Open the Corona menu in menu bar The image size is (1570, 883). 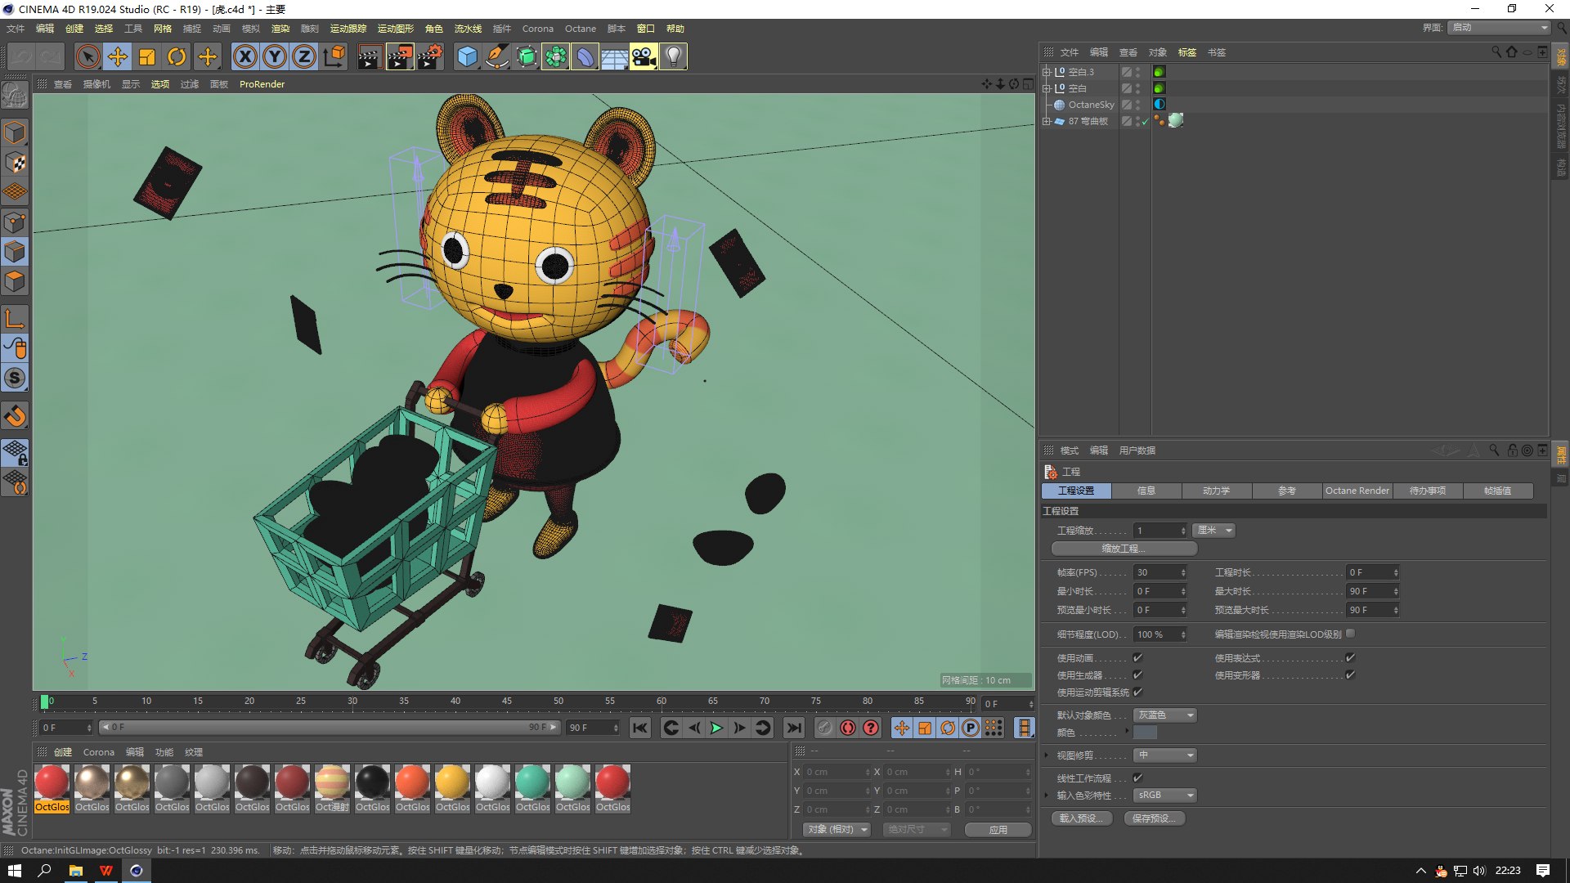point(537,29)
